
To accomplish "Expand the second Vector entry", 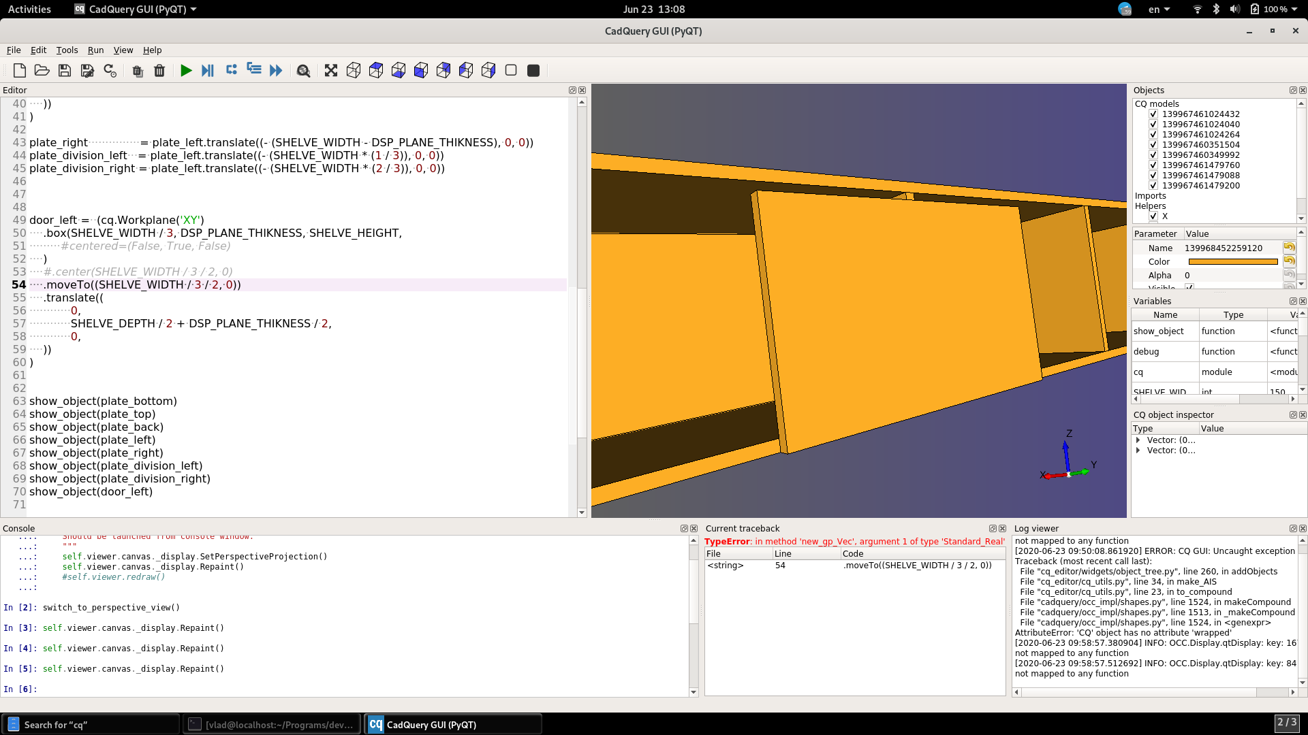I will 1138,450.
